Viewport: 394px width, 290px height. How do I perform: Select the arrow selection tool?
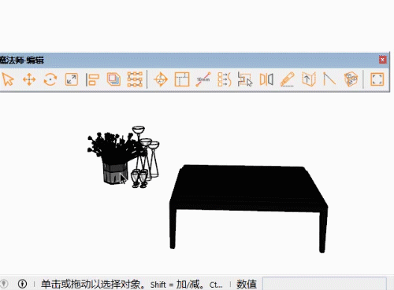[x=8, y=79]
